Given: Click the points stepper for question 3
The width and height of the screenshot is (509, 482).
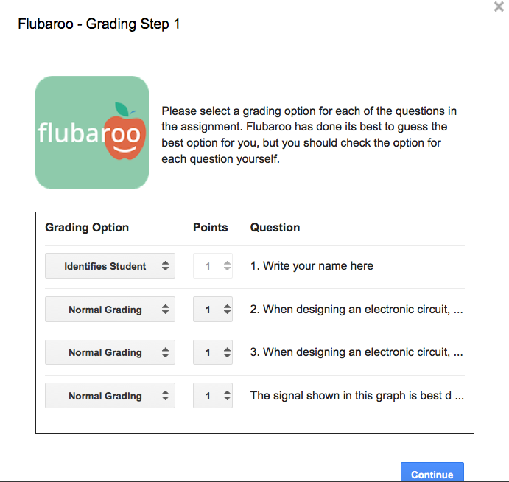Looking at the screenshot, I should [213, 352].
